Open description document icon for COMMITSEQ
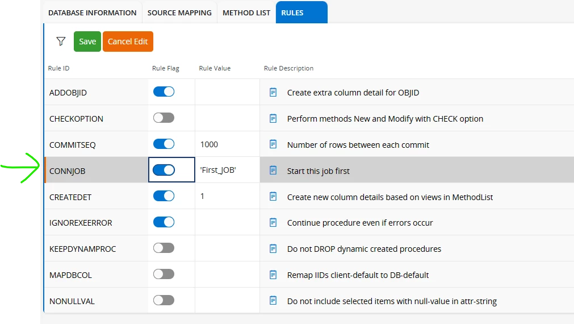 point(273,144)
